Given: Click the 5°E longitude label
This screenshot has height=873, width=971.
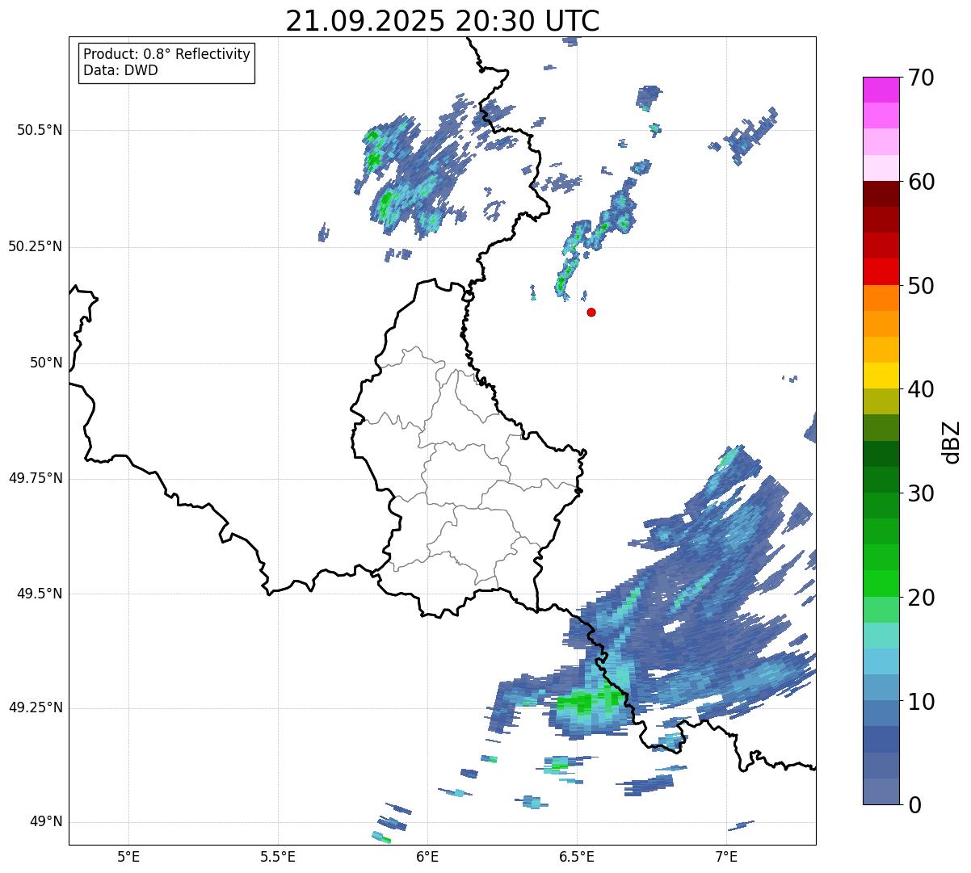Looking at the screenshot, I should pyautogui.click(x=128, y=856).
